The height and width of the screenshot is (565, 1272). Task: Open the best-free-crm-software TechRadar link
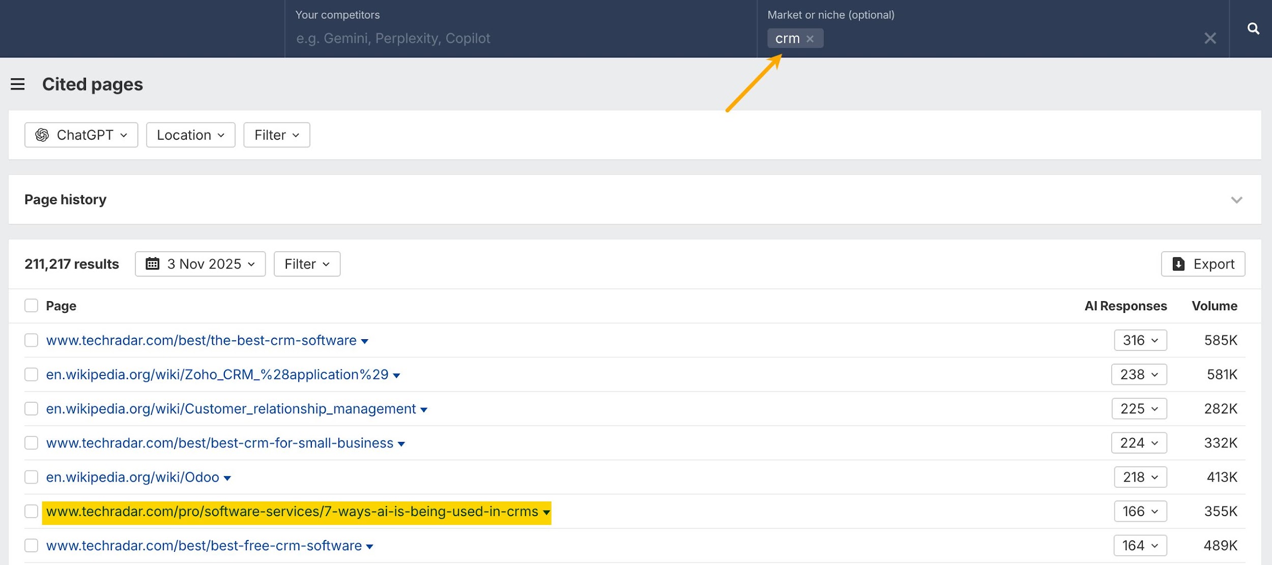coord(203,545)
